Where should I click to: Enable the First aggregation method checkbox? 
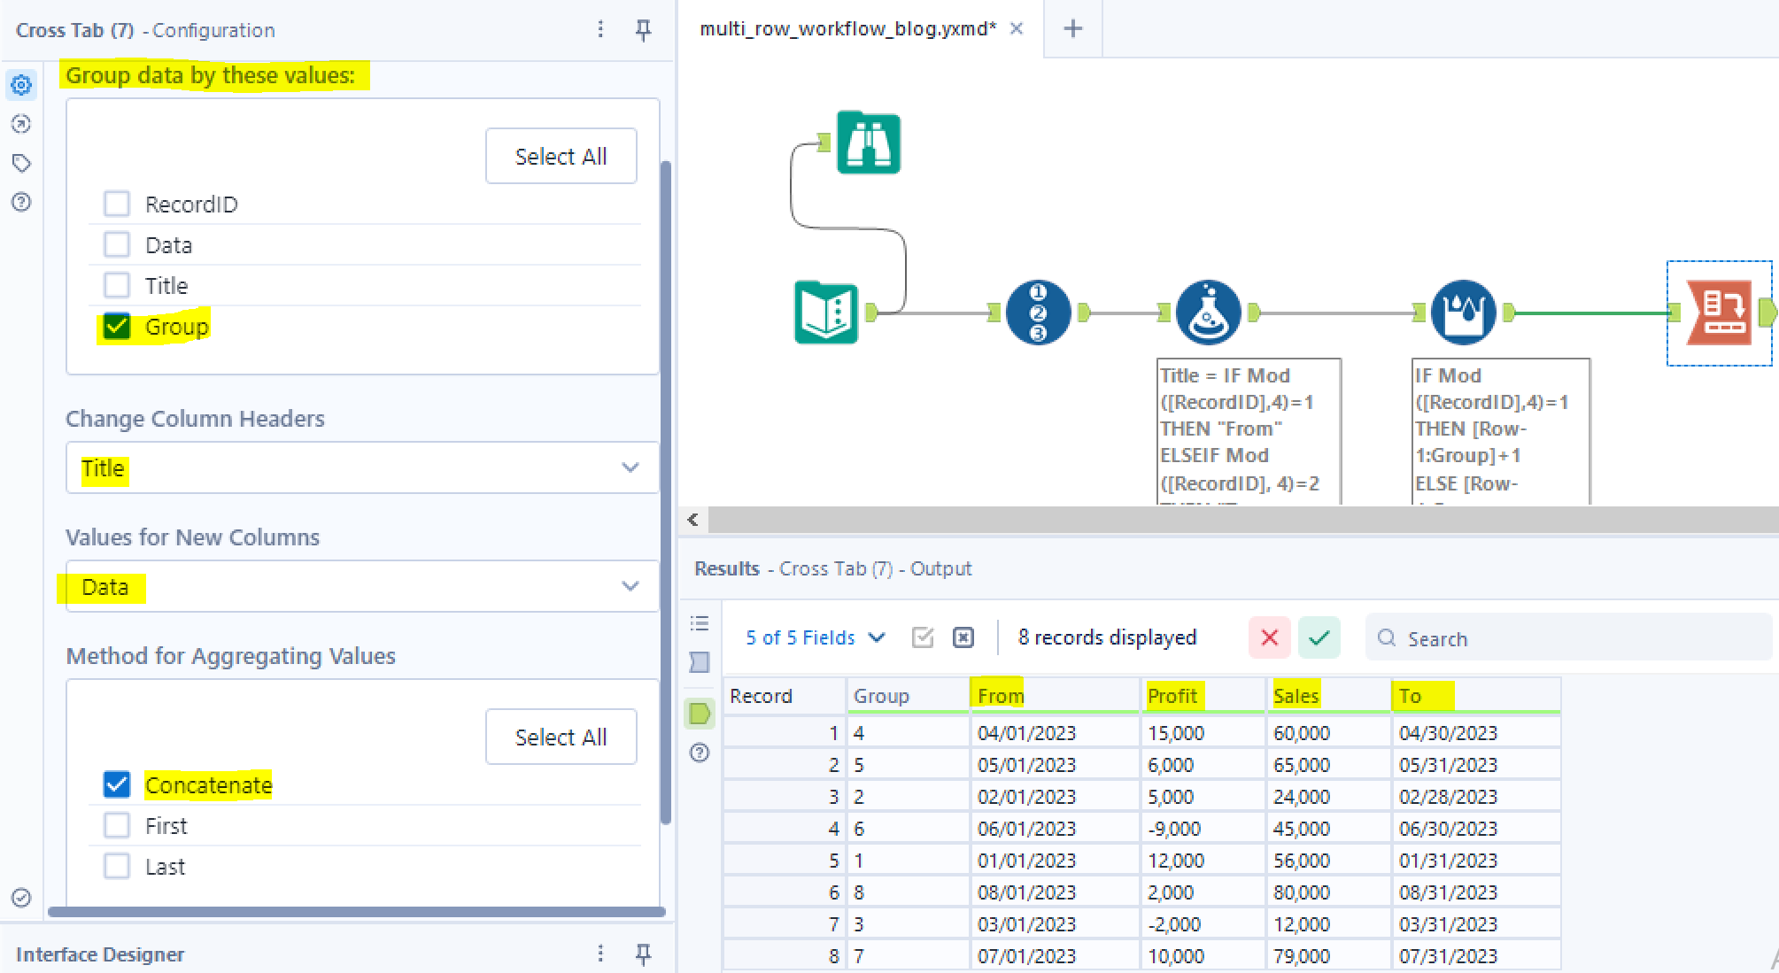point(117,826)
